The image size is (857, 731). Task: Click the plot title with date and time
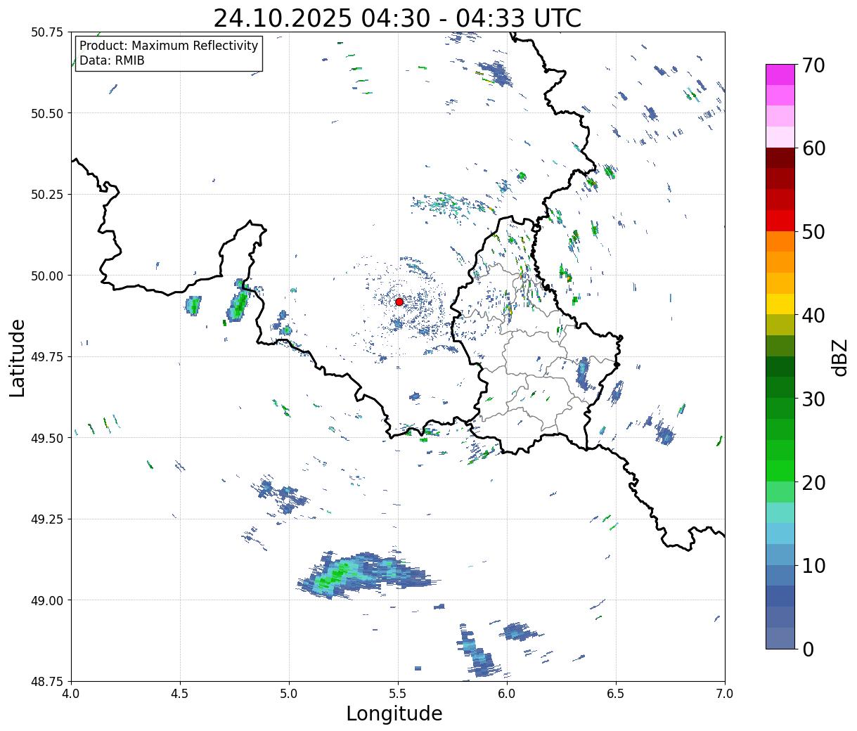pos(397,18)
